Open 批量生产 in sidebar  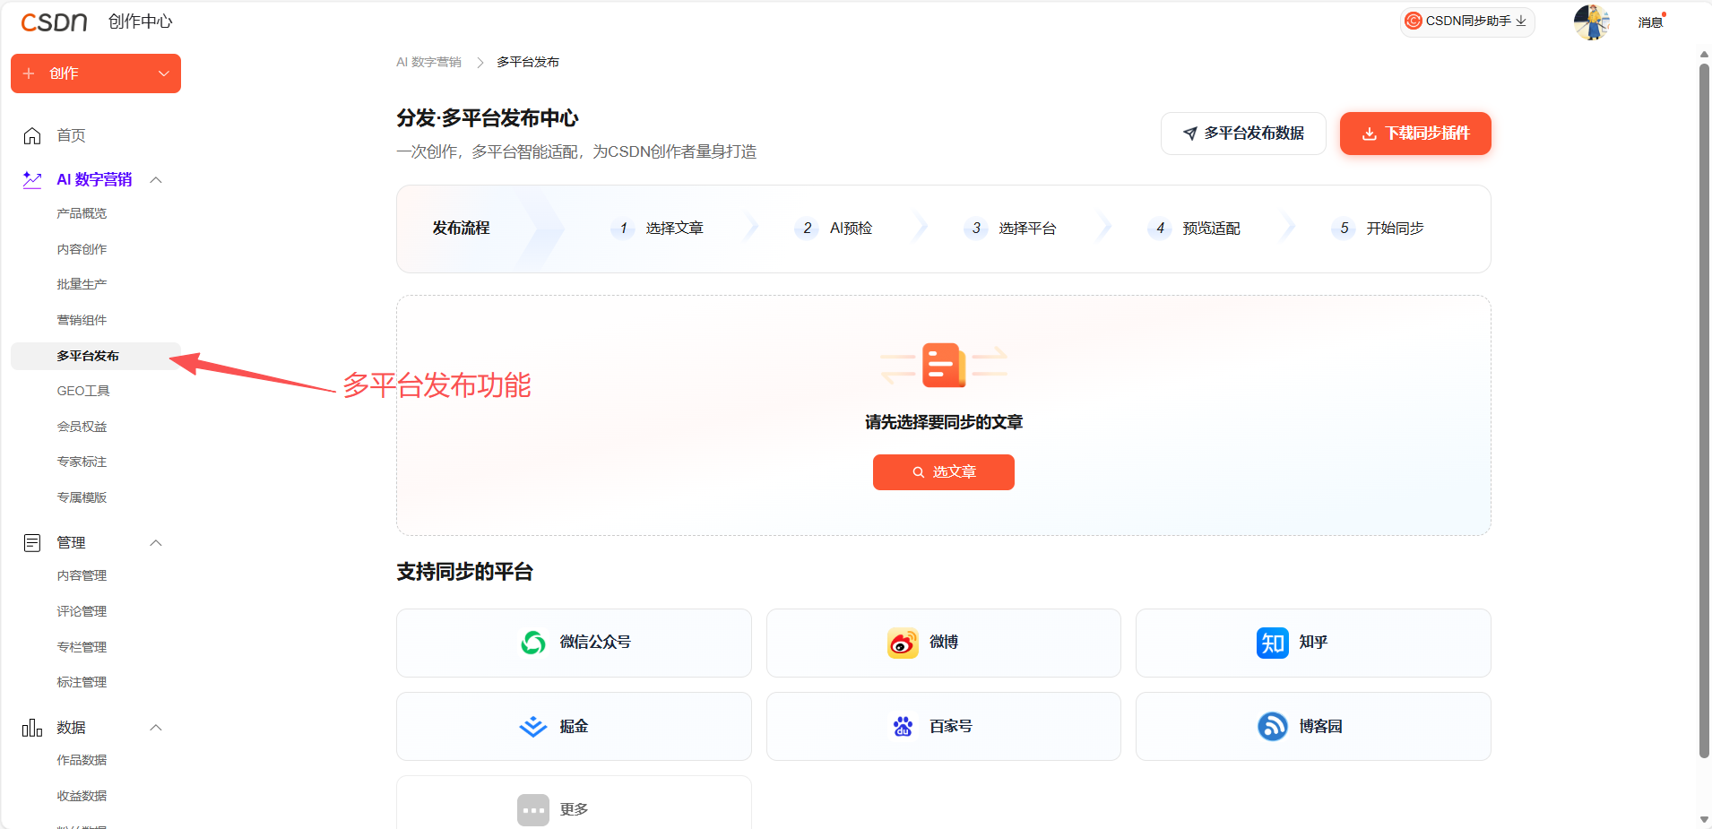click(82, 284)
